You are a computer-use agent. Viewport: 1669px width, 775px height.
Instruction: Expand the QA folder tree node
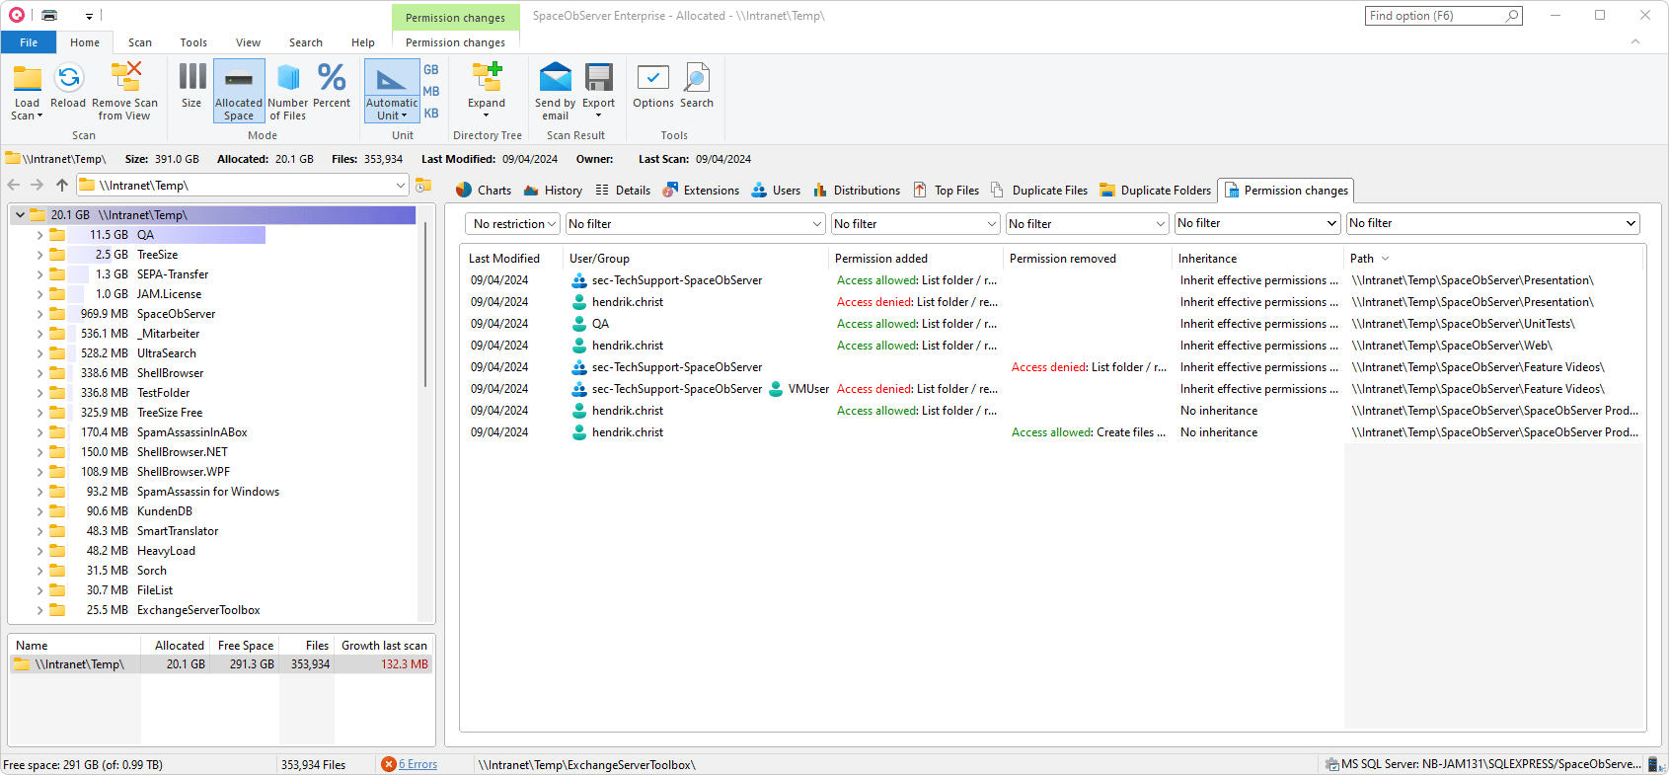(39, 235)
